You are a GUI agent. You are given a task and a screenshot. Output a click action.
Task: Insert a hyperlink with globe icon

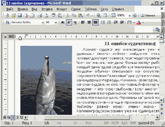pyautogui.click(x=99, y=15)
